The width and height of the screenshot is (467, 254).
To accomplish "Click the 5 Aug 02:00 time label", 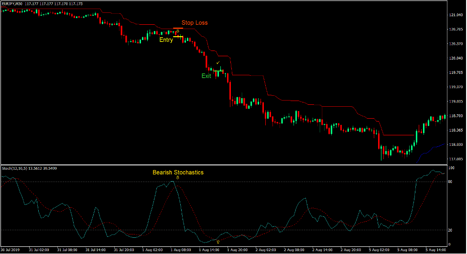I will [x=378, y=250].
